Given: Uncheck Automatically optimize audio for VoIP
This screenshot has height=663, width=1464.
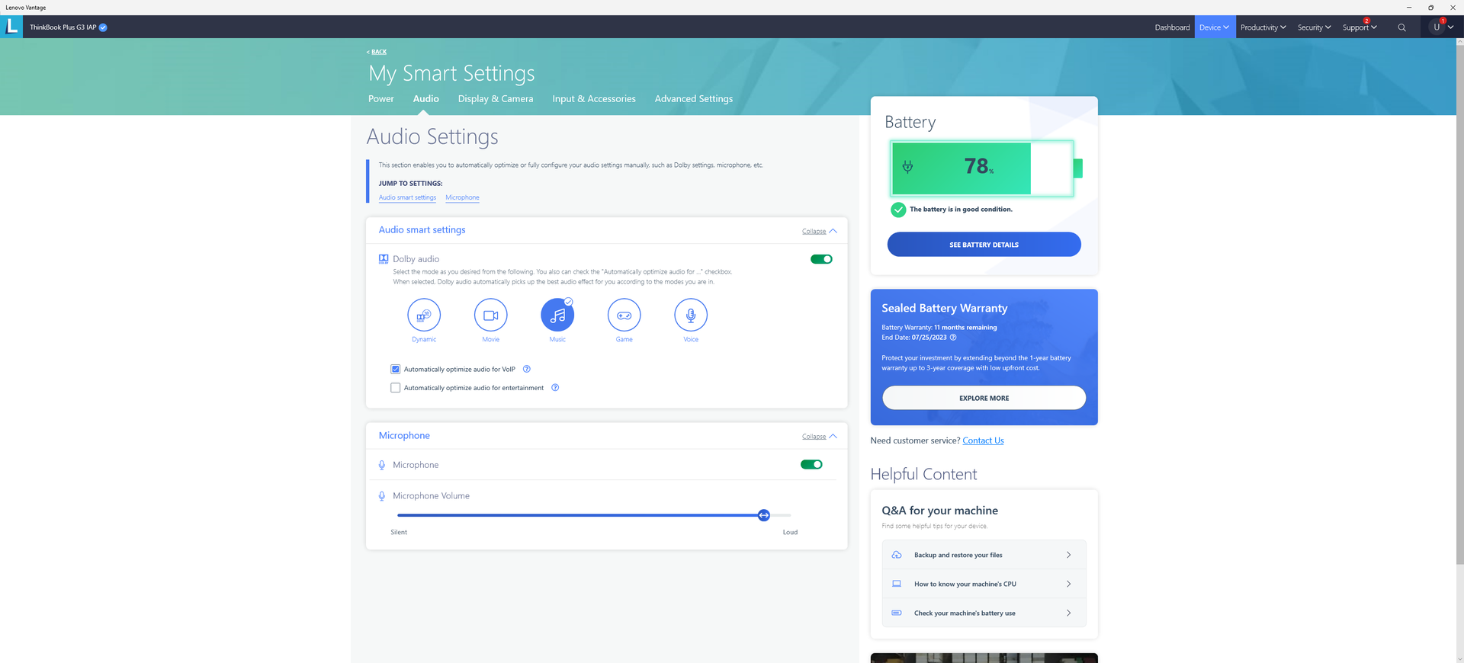Looking at the screenshot, I should pyautogui.click(x=396, y=370).
